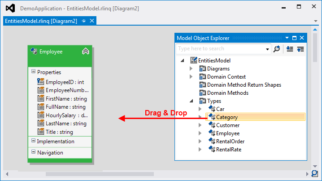Close the EntitiesModel.rlinq [Diagram2] tab
The width and height of the screenshot is (322, 181).
coord(92,21)
